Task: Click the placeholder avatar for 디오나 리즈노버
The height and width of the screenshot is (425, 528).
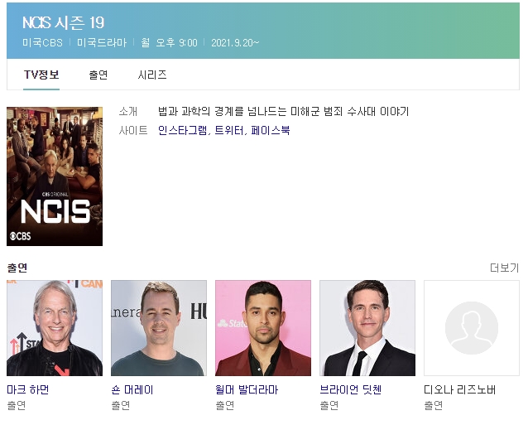Action: tap(472, 328)
